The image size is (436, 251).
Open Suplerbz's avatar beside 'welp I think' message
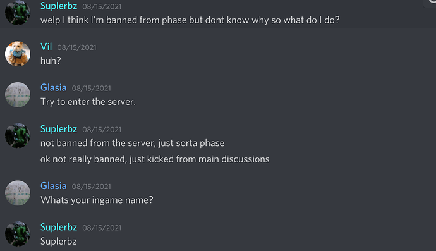tap(18, 13)
